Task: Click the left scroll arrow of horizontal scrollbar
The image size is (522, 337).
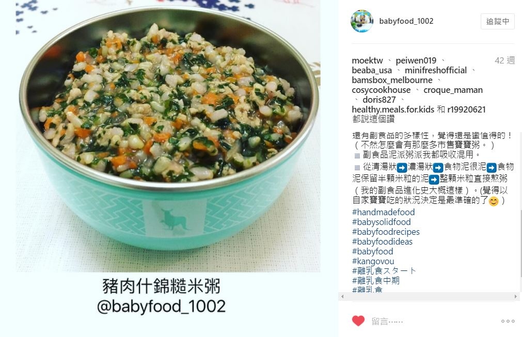Action: pyautogui.click(x=342, y=296)
